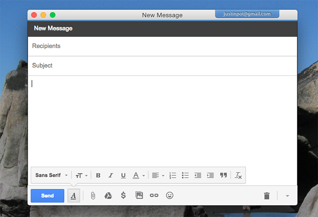The width and height of the screenshot is (318, 217).
Task: Toggle italic formatting
Action: pyautogui.click(x=110, y=175)
